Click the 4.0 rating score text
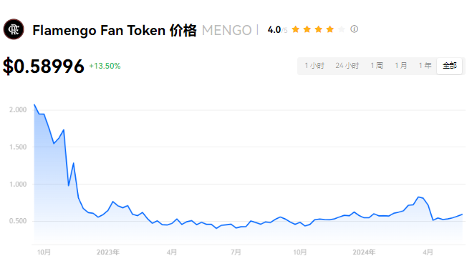This screenshot has width=467, height=271. pyautogui.click(x=274, y=30)
